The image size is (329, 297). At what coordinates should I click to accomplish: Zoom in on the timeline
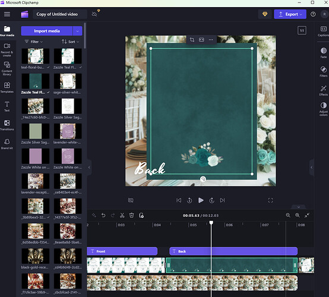[298, 216]
